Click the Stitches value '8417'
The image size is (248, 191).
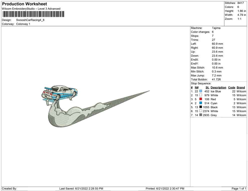point(240,3)
